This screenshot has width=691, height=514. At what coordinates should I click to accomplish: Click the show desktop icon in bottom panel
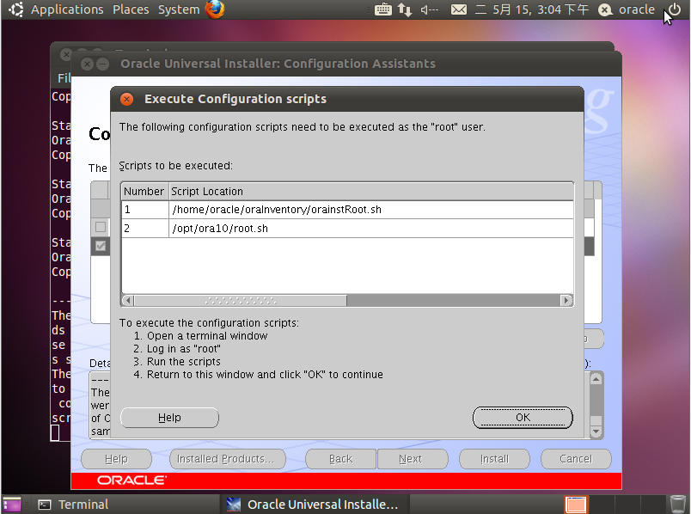[x=12, y=505]
